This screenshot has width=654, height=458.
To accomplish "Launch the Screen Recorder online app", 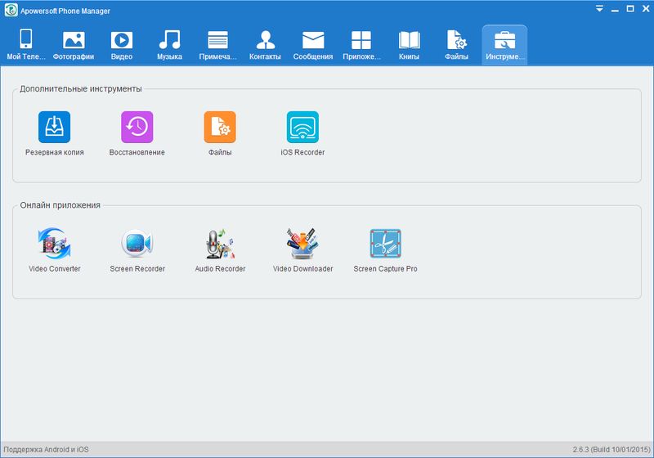I will 137,250.
